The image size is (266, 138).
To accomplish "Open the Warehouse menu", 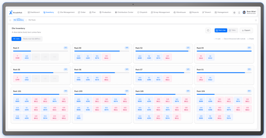I will pyautogui.click(x=180, y=12).
